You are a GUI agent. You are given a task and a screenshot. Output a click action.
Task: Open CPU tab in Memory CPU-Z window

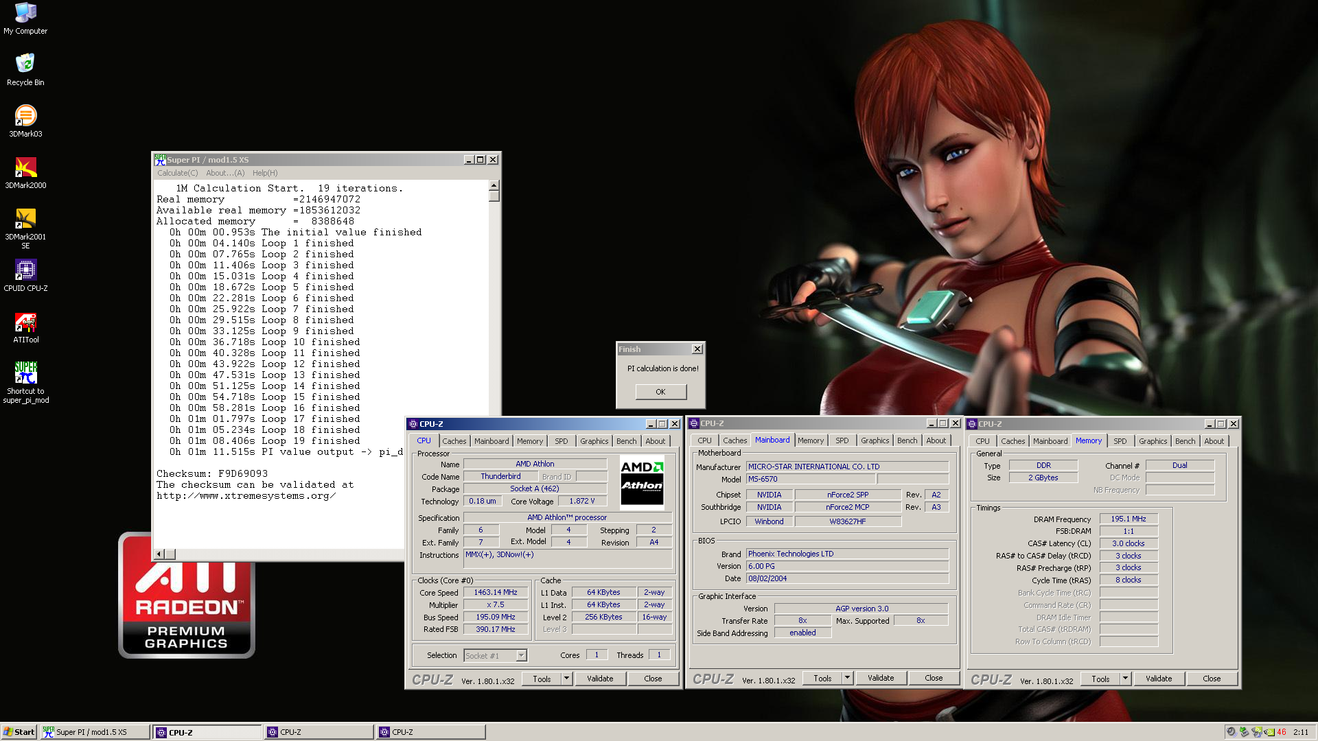click(983, 441)
